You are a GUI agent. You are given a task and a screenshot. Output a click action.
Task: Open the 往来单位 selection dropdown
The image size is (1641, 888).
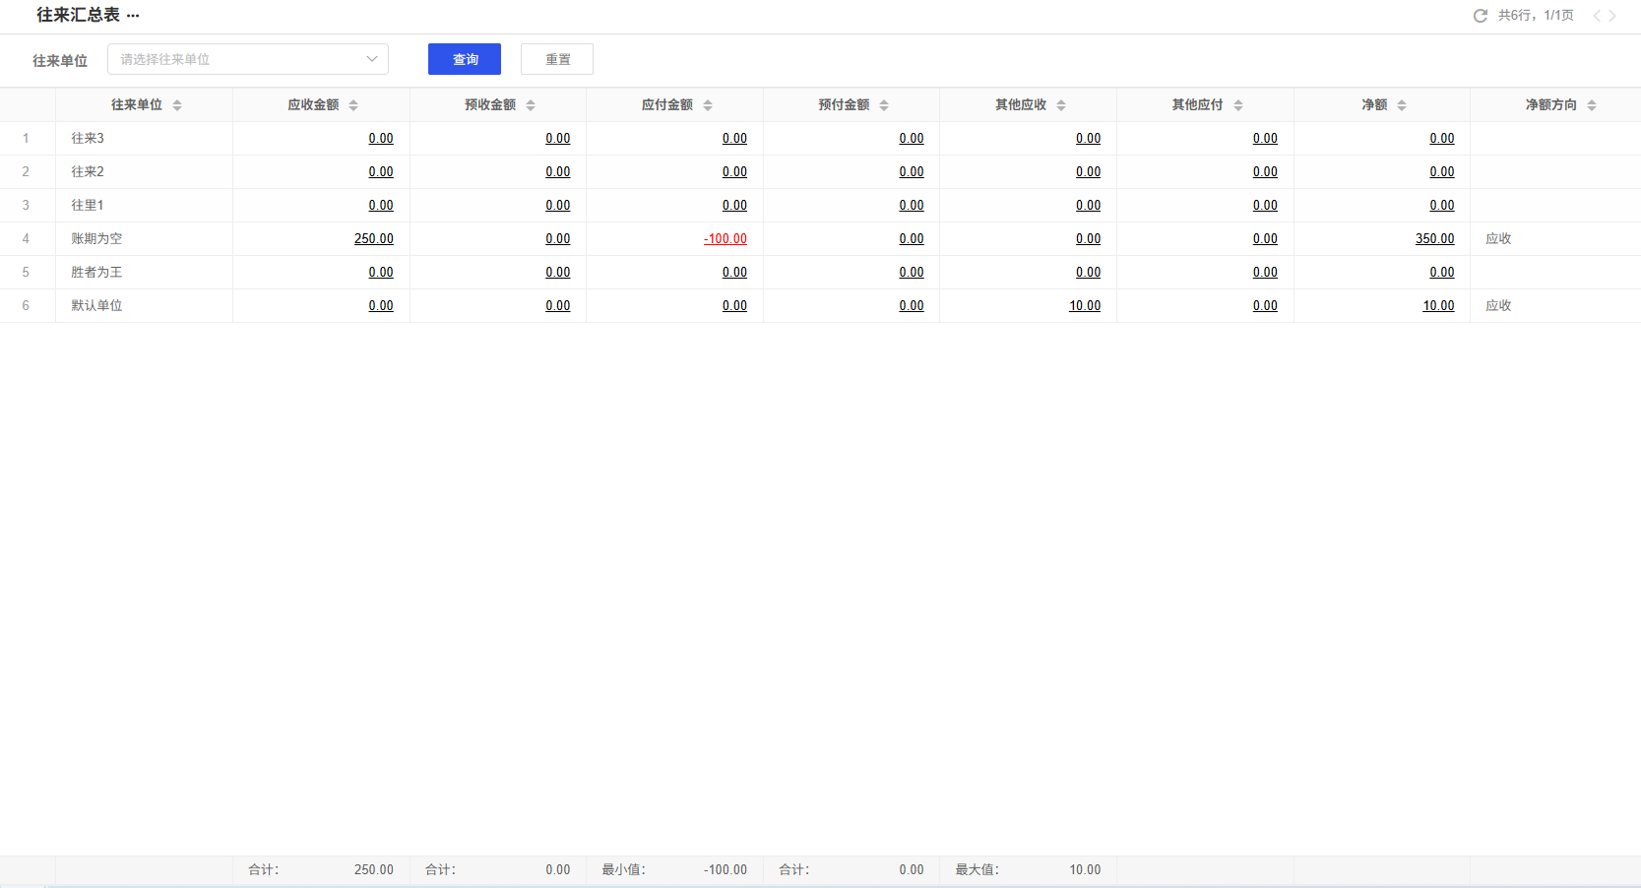(x=248, y=59)
